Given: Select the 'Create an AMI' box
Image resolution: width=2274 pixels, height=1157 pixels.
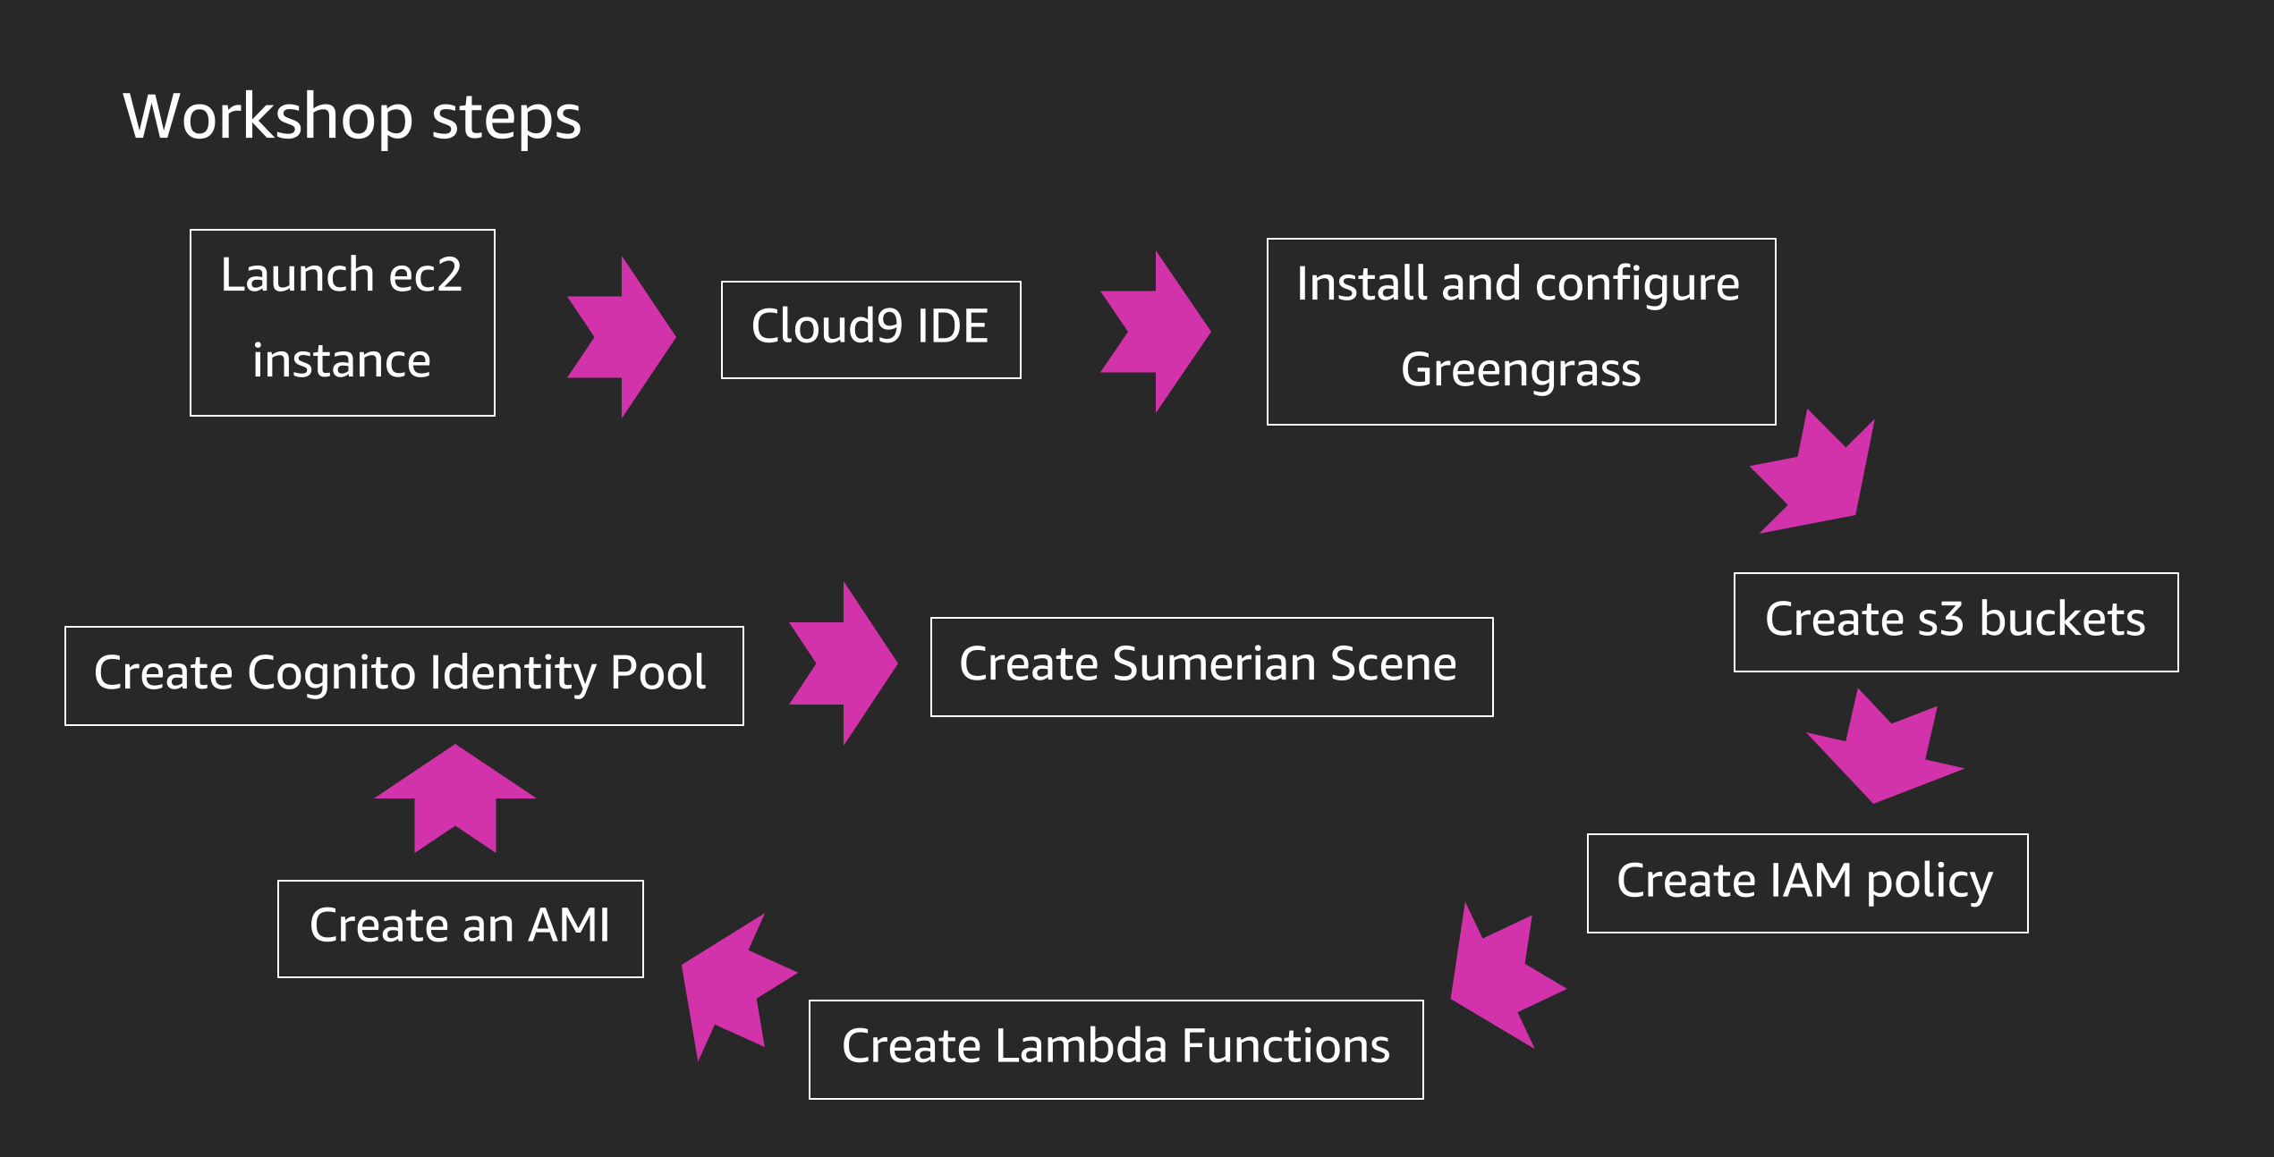Looking at the screenshot, I should tap(461, 929).
